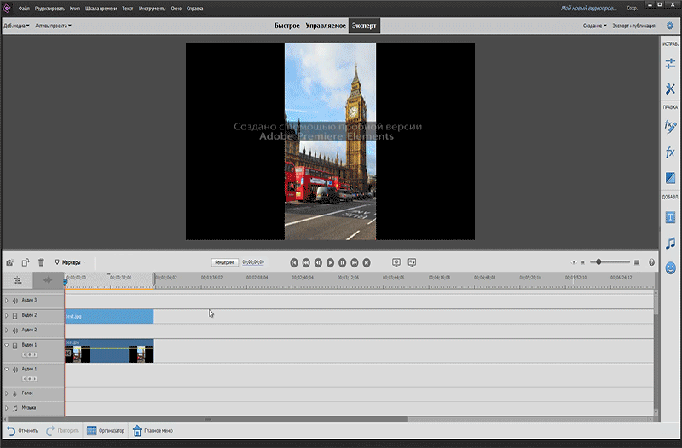Viewport: 682px width, 448px height.
Task: Mute the Audio 3 track speaker
Action: [x=14, y=301]
